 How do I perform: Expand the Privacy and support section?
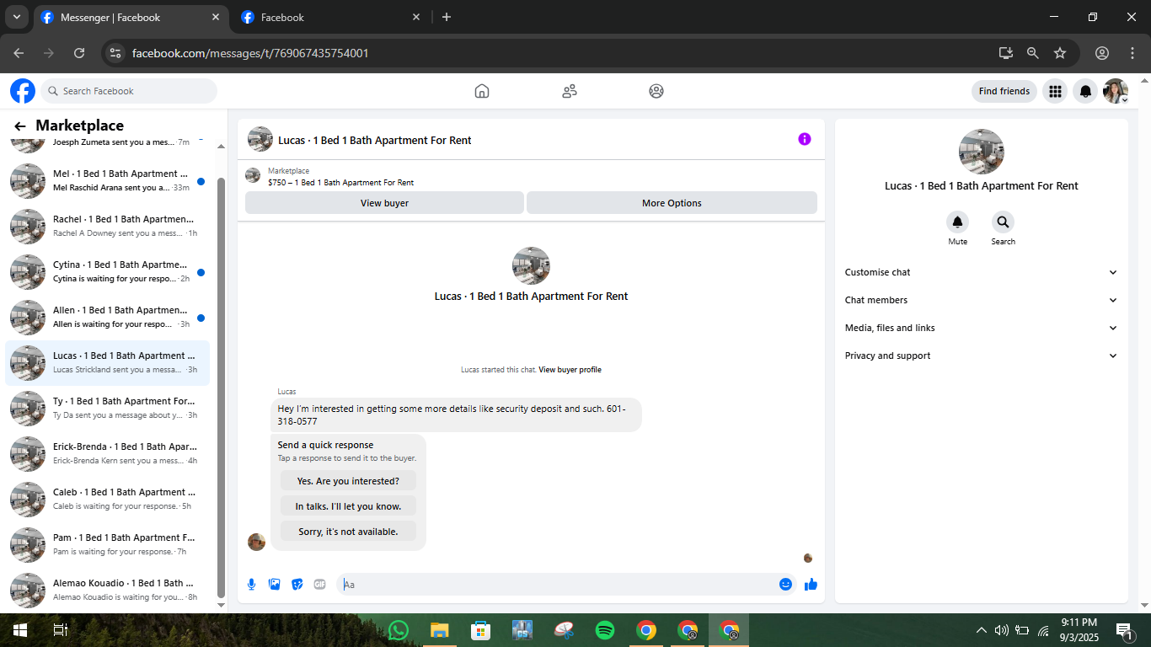(x=981, y=356)
